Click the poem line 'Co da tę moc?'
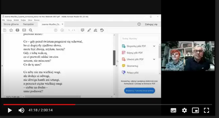 point(32,65)
